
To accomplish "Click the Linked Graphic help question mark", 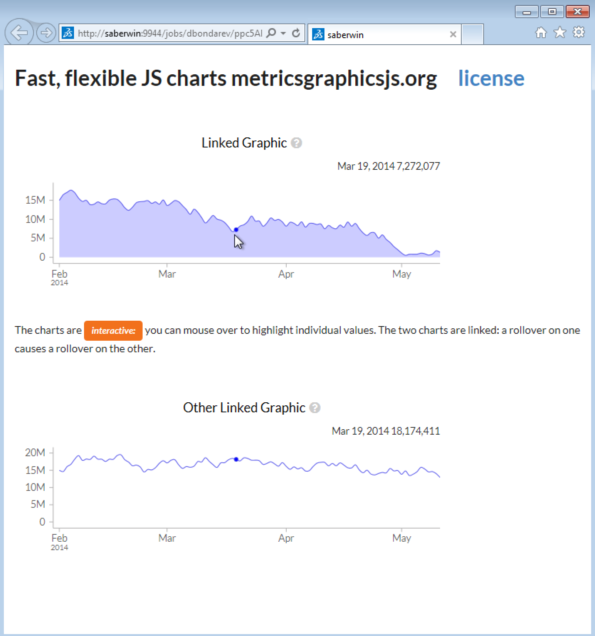I will 296,143.
